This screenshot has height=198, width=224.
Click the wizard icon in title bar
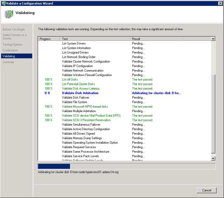tap(3, 3)
